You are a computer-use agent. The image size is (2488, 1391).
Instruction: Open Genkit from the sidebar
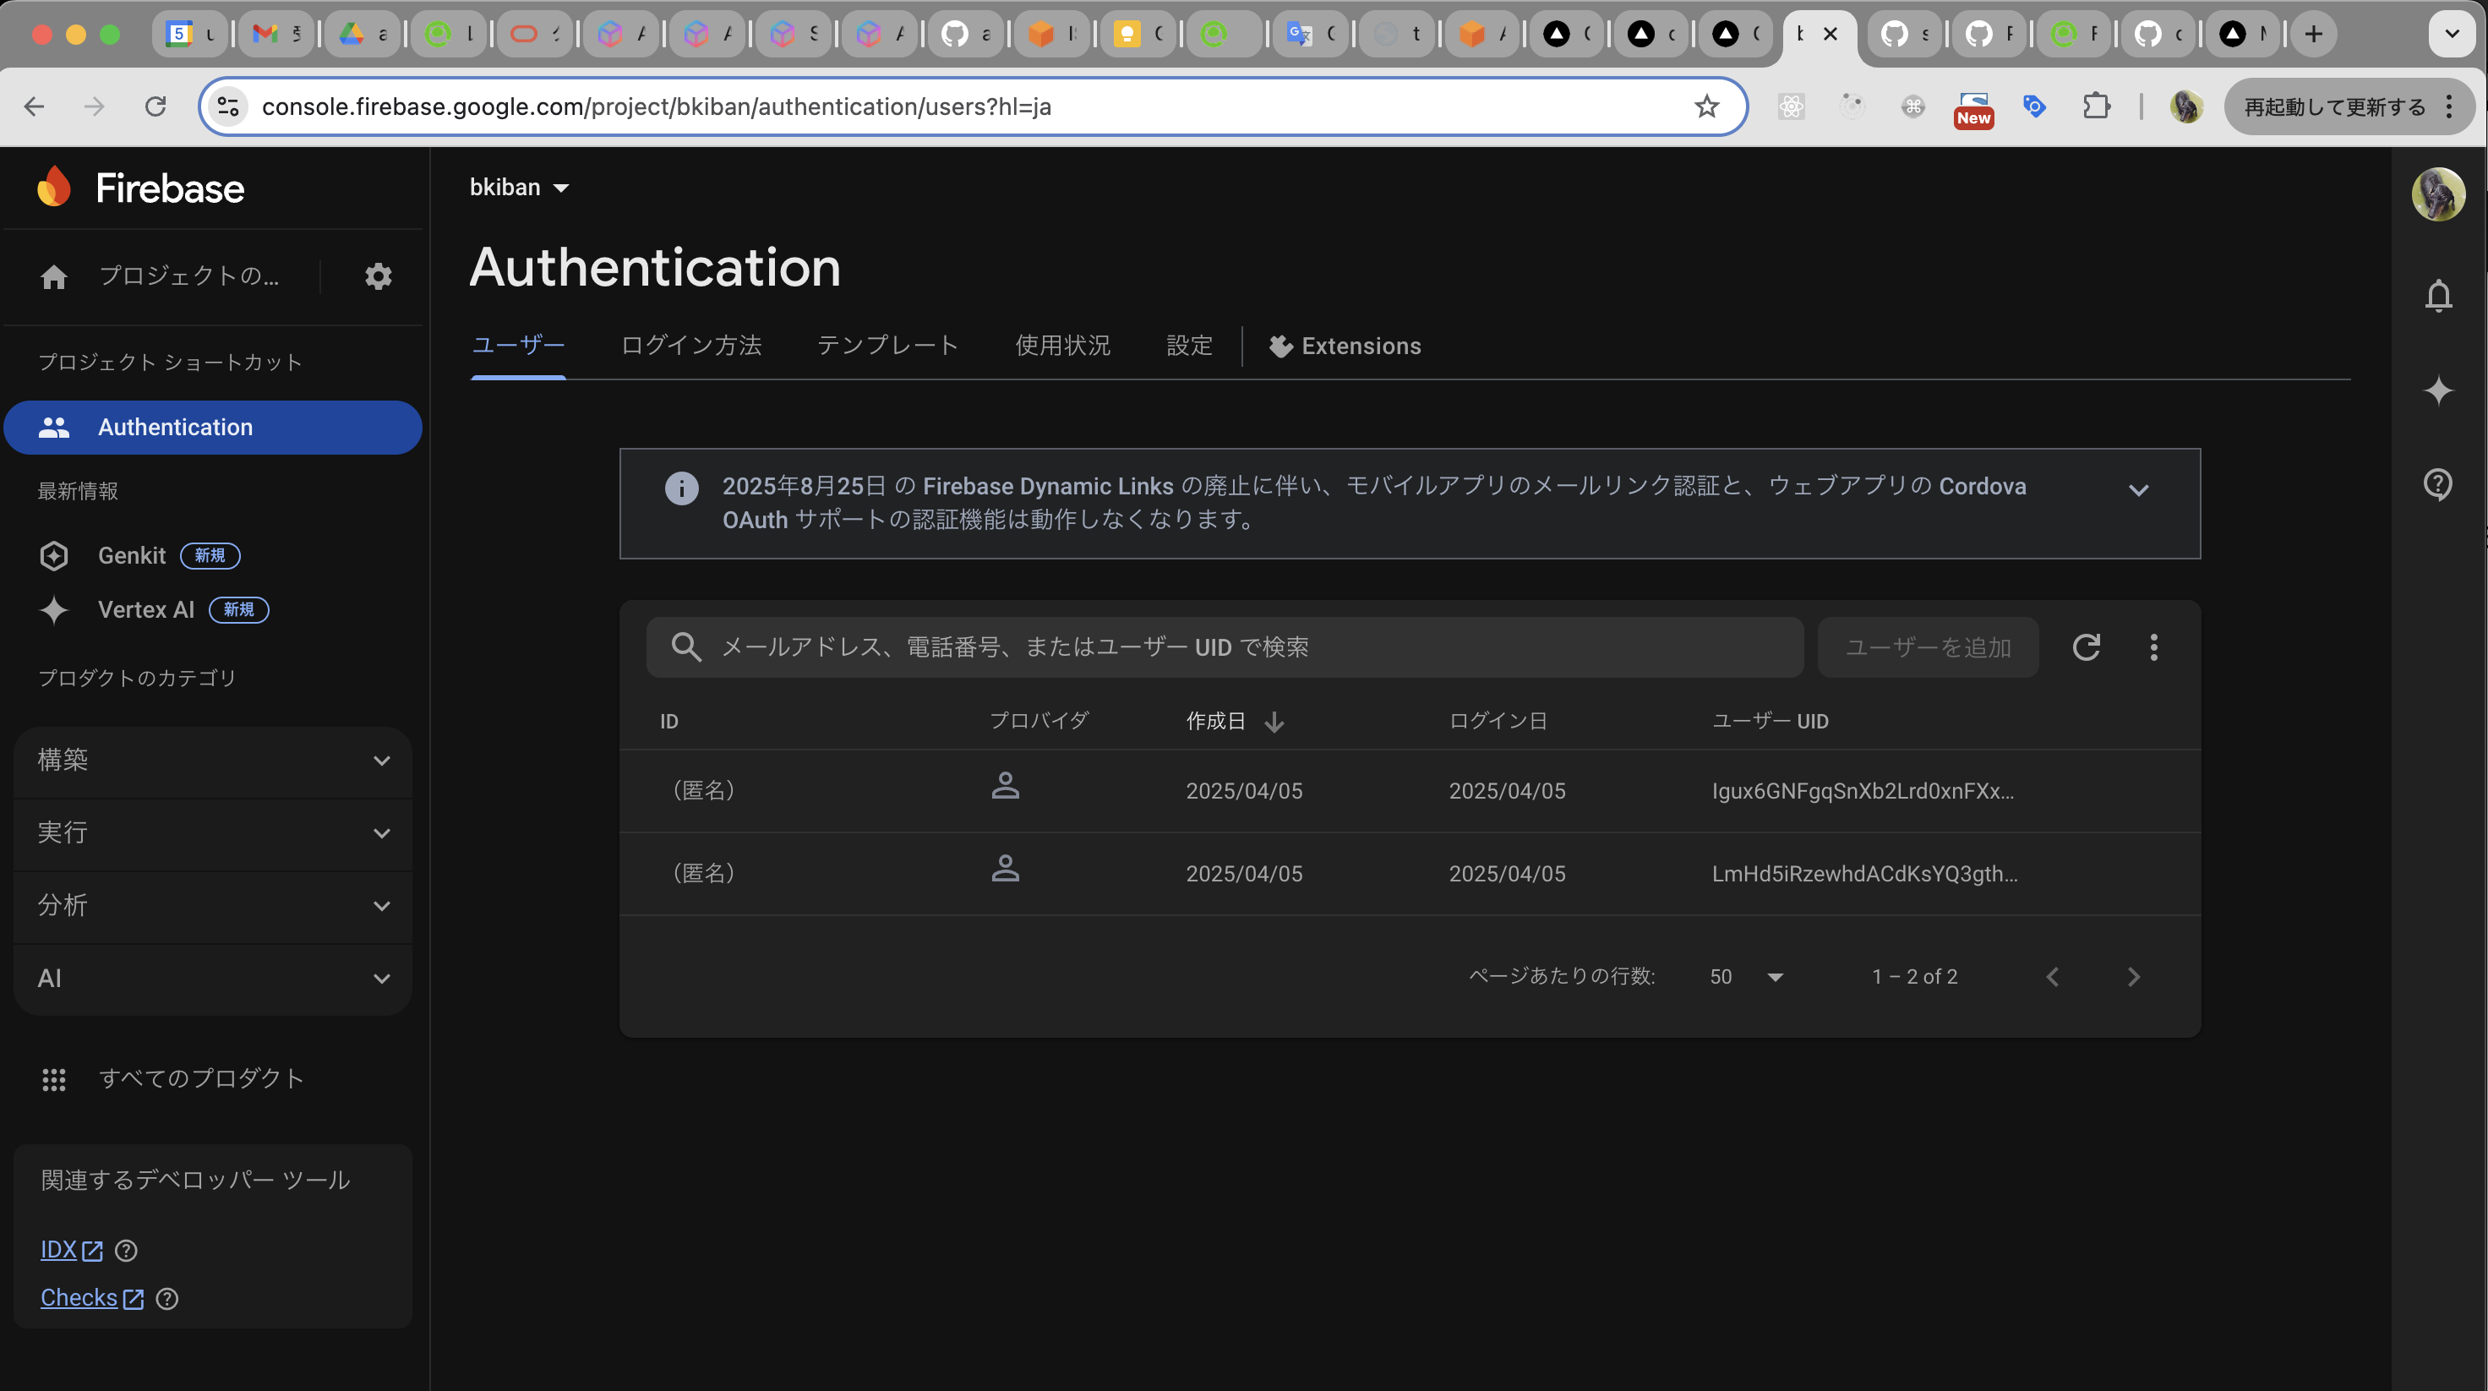tap(131, 555)
